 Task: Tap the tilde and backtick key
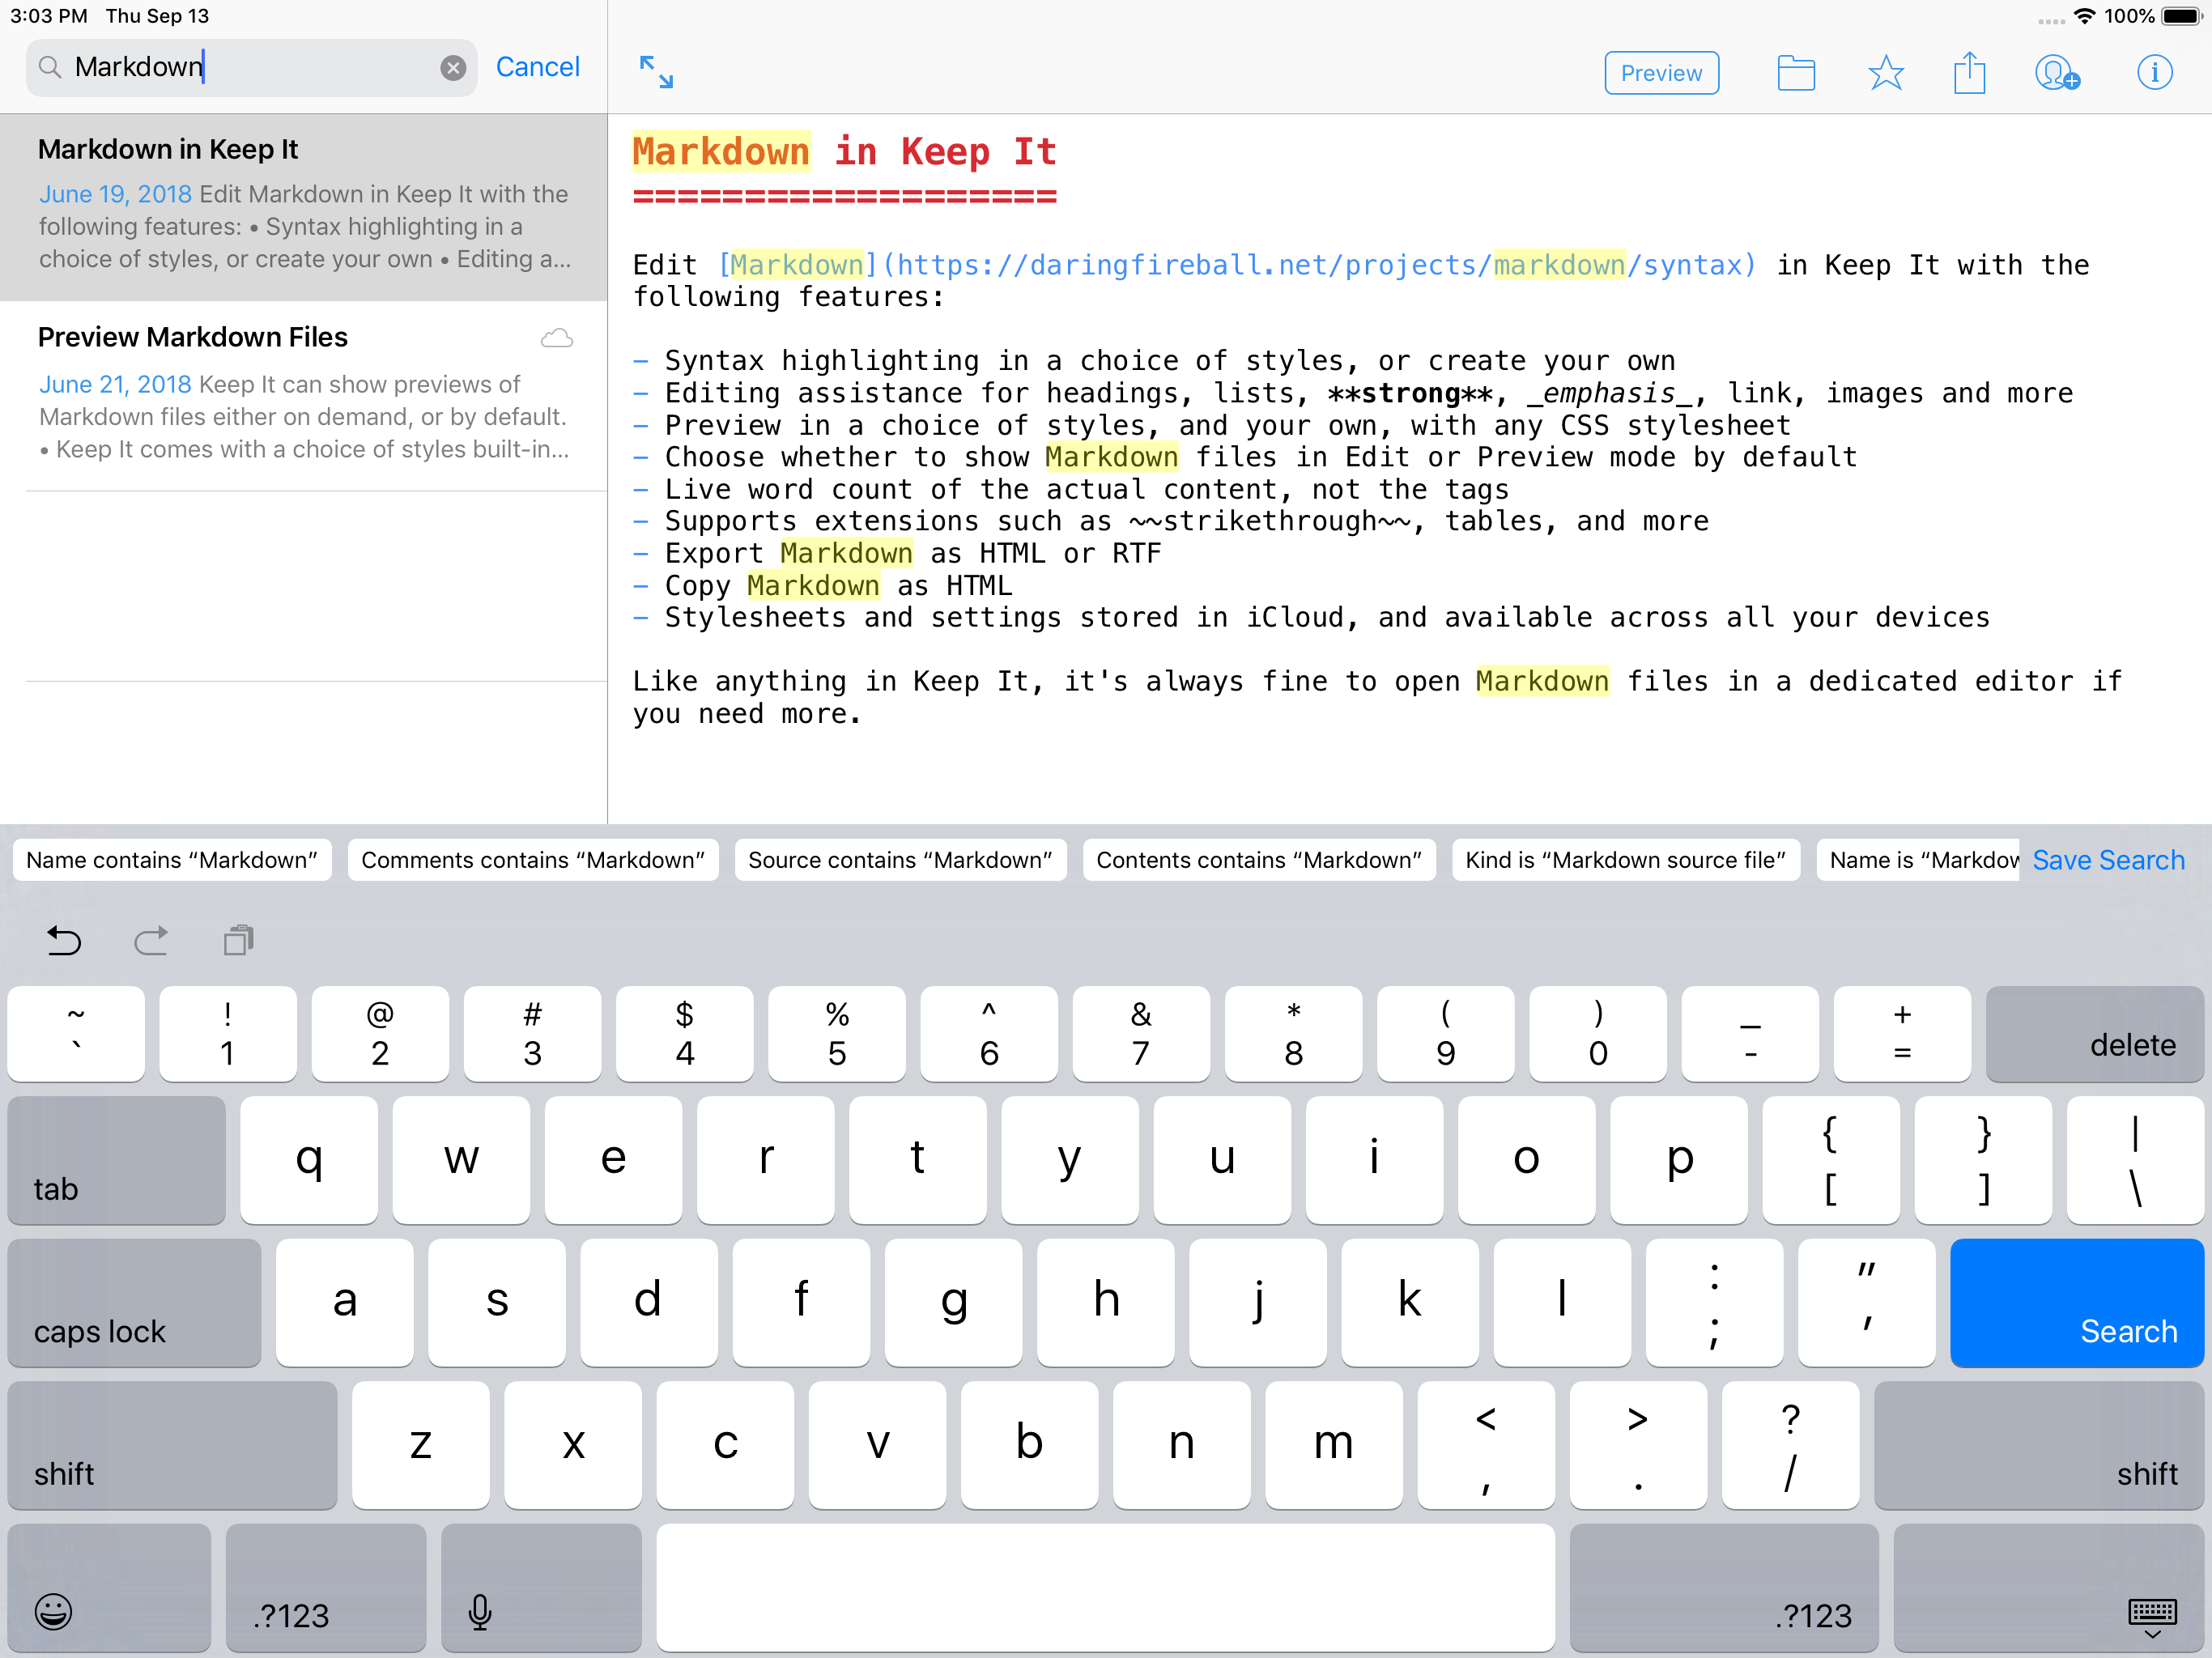point(76,1034)
